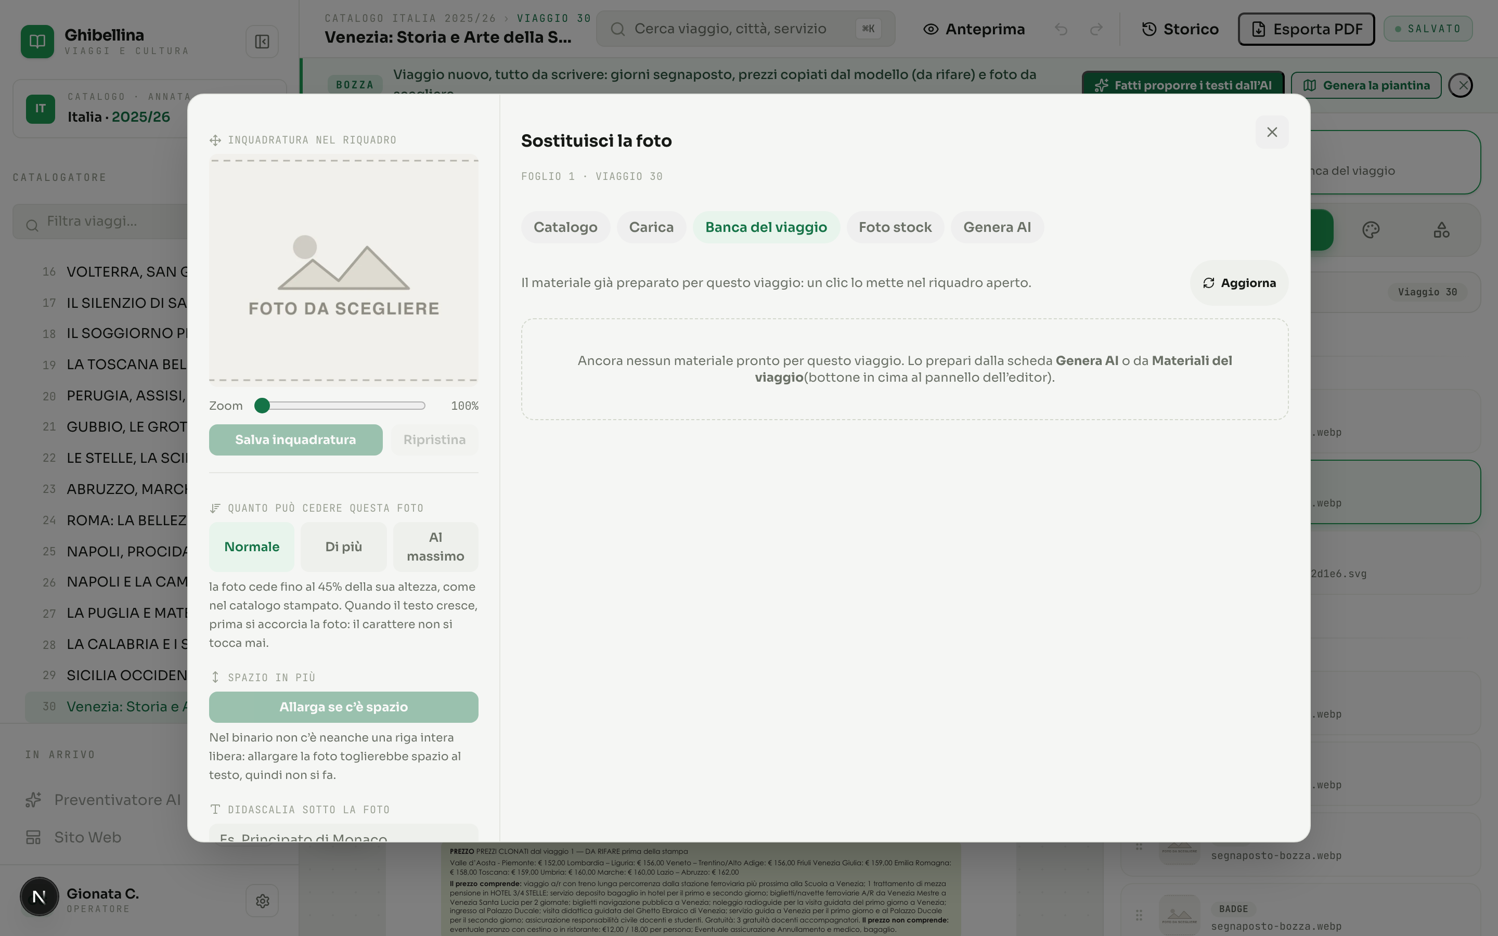Select trip 20 PERUGIA, ASSISI
Screen dimensions: 1498x936
[106, 396]
